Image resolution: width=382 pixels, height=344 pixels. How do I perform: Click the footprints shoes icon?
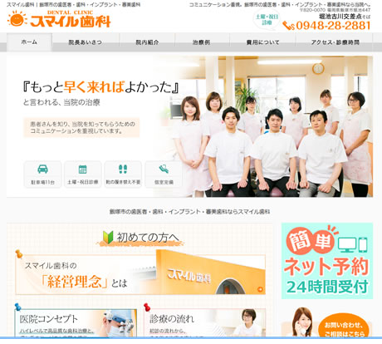click(123, 169)
